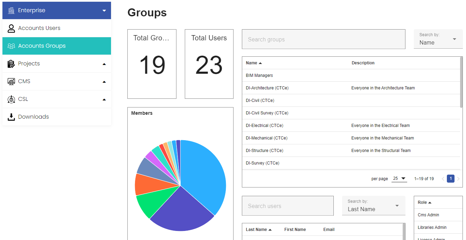Viewport: 466px width, 240px height.
Task: Click the large light blue pie slice
Action: (x=204, y=174)
